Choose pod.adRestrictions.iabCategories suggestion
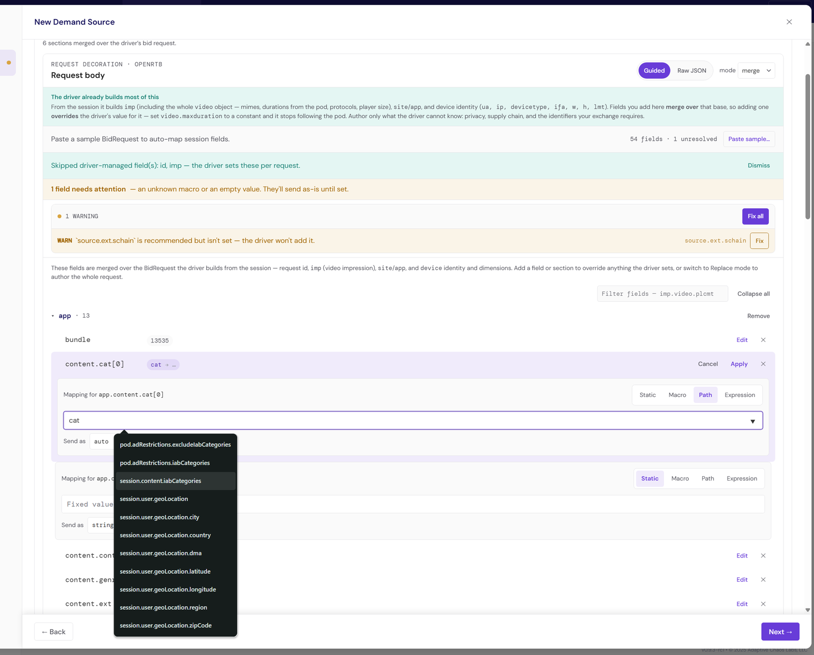The height and width of the screenshot is (655, 814). (x=175, y=463)
